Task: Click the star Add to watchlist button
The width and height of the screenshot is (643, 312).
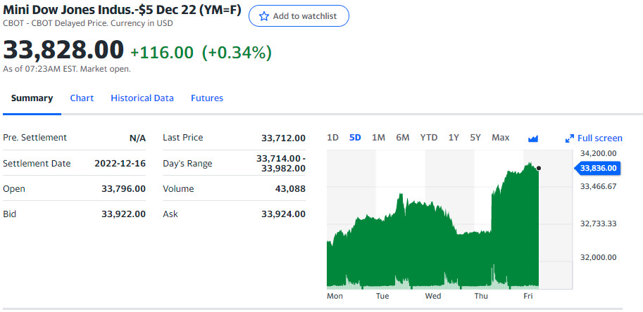Action: coord(299,16)
